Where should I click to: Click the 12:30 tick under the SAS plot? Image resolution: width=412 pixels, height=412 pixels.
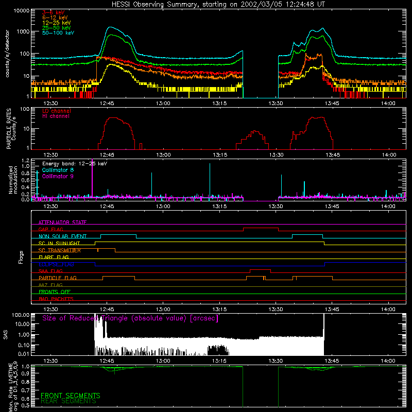point(50,361)
